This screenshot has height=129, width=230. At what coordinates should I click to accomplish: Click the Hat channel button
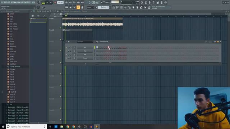pyautogui.click(x=85, y=54)
